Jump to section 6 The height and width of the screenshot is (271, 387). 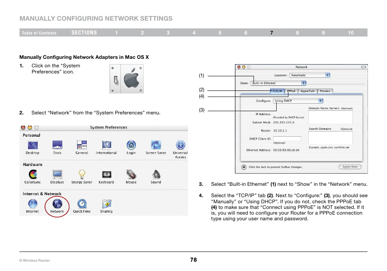tap(246, 33)
